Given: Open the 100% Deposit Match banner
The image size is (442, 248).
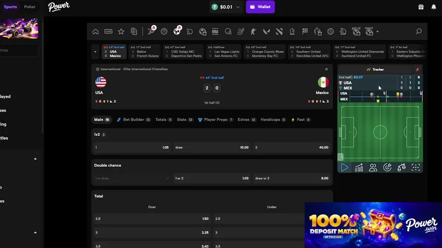Looking at the screenshot, I should (373, 225).
